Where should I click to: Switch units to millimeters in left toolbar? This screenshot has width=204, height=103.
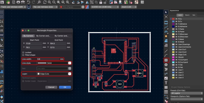2,34
